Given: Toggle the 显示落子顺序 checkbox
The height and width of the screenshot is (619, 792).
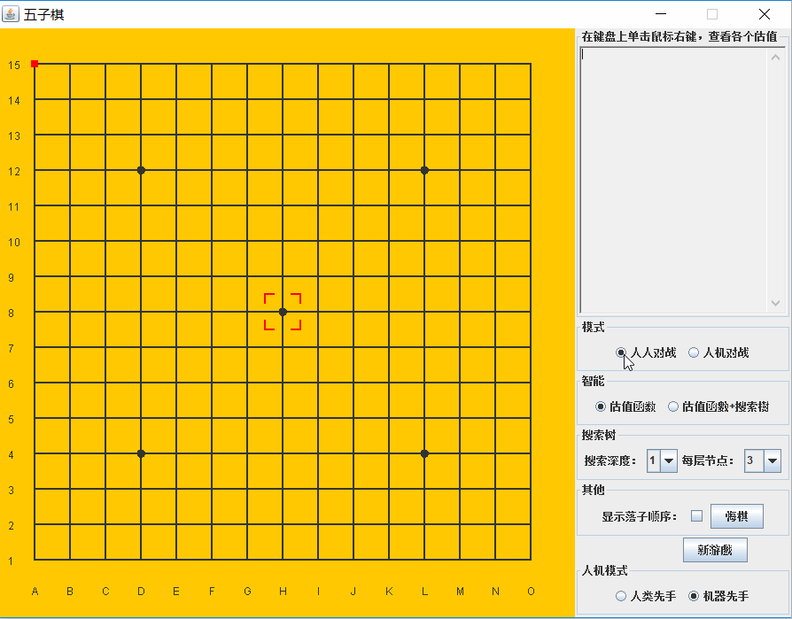Looking at the screenshot, I should 696,516.
